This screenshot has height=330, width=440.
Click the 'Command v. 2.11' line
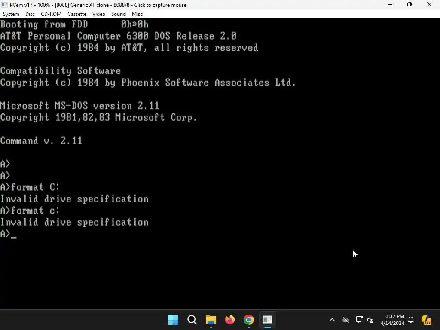(x=41, y=141)
